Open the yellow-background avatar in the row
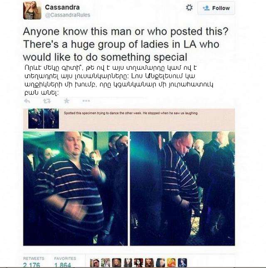The image size is (266, 268). point(171,263)
